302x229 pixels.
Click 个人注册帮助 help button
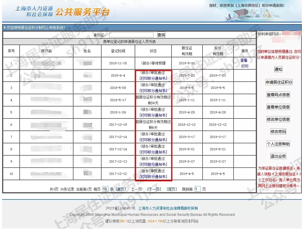pyautogui.click(x=278, y=144)
